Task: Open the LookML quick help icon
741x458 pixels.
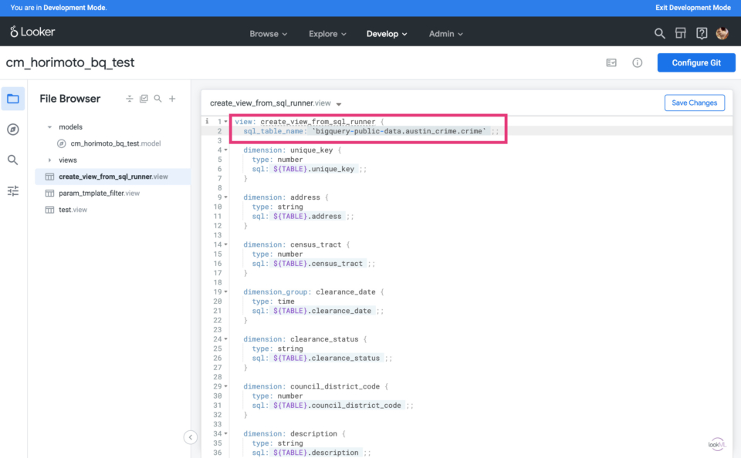Action: pos(716,444)
